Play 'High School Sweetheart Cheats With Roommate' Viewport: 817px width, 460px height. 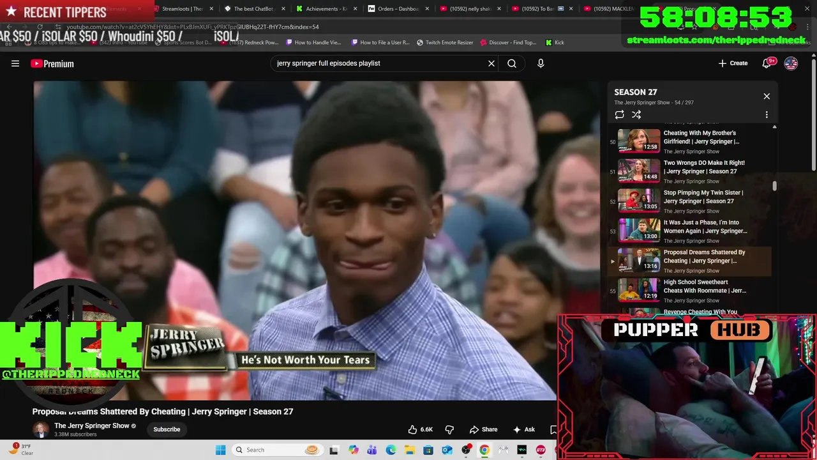(x=689, y=291)
